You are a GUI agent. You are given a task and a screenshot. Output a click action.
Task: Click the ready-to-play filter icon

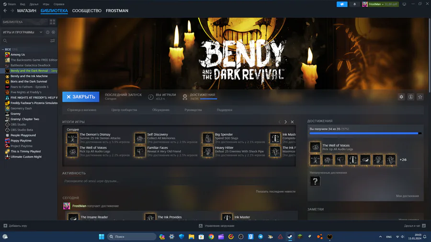[x=53, y=32]
